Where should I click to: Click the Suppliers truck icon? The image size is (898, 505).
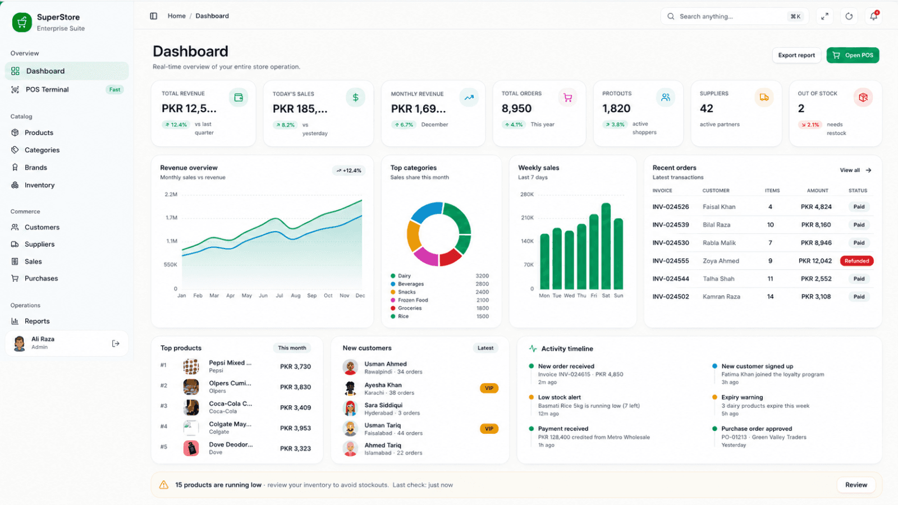click(764, 98)
